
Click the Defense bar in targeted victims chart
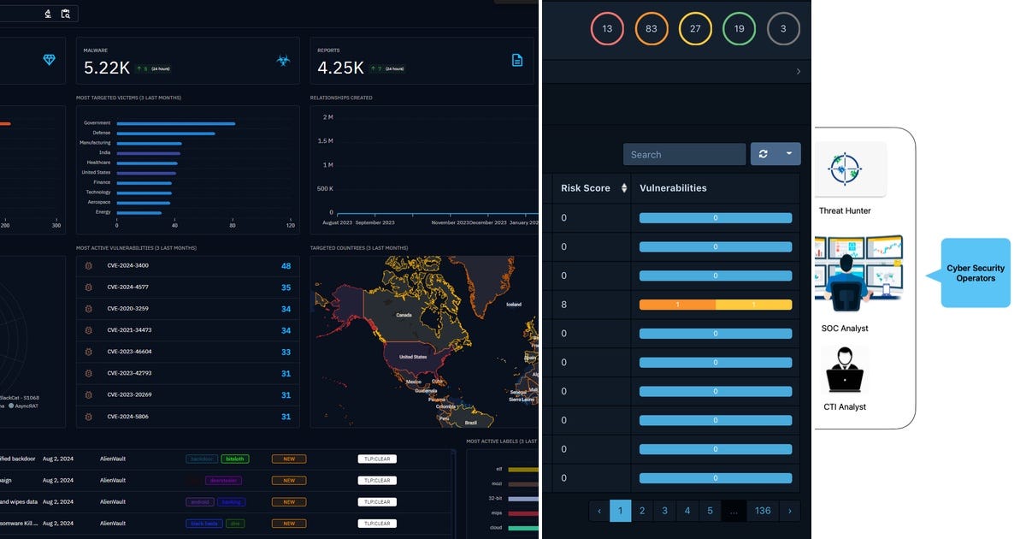coord(166,133)
